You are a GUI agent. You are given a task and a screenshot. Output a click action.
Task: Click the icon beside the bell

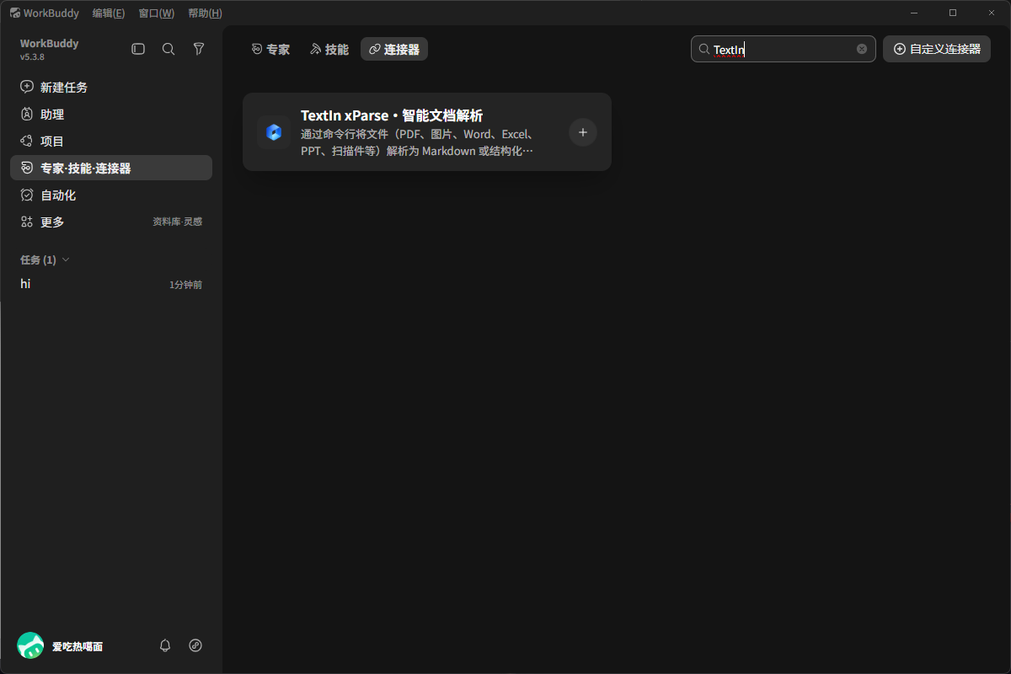195,645
